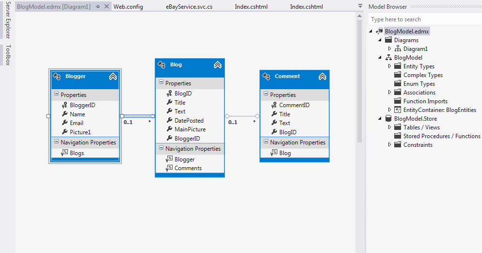Screen dimensions: 482x253
Task: Click the wrench icon beside Email property
Action: click(x=64, y=123)
